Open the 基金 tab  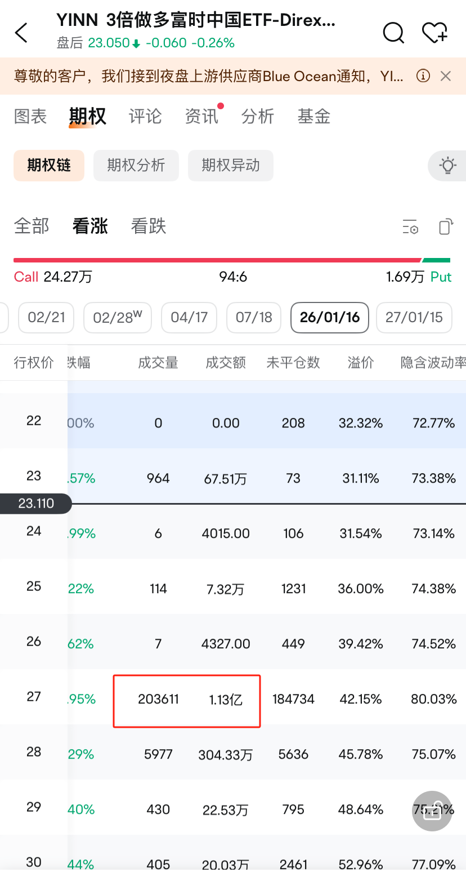(314, 117)
